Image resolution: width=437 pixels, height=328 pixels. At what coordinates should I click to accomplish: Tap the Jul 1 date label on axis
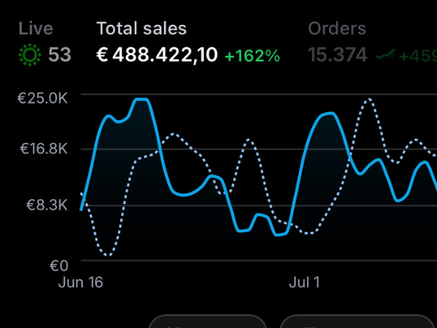pos(304,282)
